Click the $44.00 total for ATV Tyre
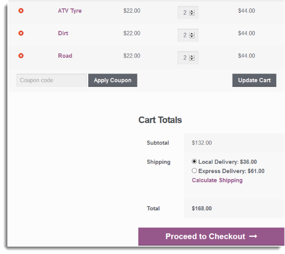 click(246, 11)
